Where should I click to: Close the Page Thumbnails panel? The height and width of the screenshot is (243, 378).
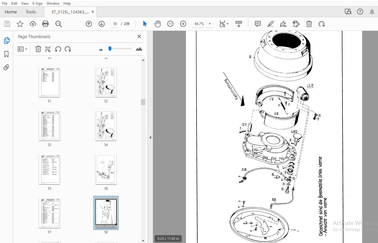[x=139, y=36]
